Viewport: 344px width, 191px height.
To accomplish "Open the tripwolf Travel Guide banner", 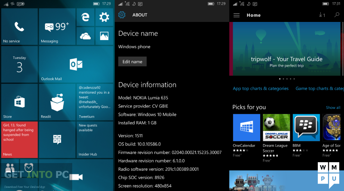I will point(286,49).
